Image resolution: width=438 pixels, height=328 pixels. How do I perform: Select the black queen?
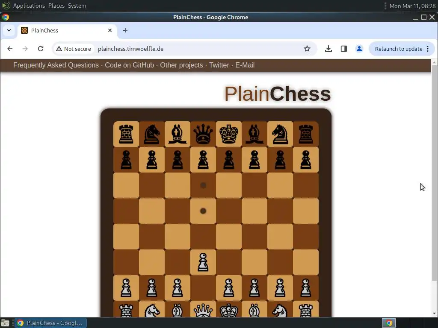click(x=203, y=134)
